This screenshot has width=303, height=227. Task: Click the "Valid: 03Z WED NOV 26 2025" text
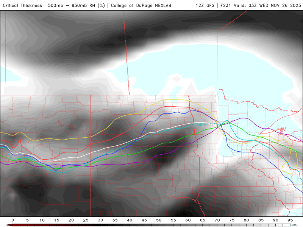click(x=267, y=6)
